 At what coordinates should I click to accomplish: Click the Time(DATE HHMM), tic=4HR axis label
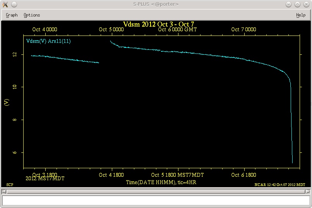161,182
